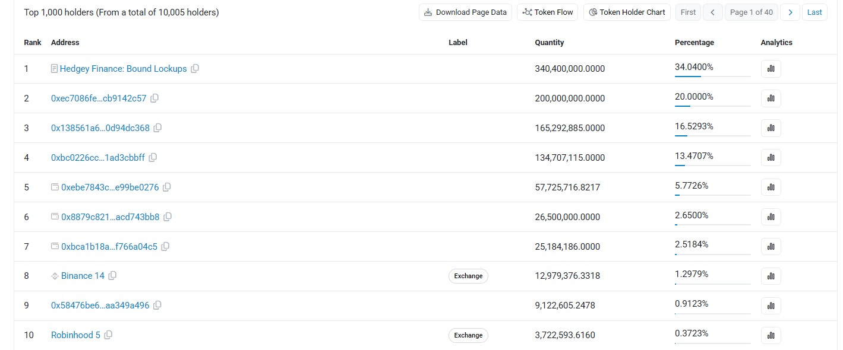Click the Top 1,000 holders summary text
This screenshot has height=350, width=843.
point(121,12)
